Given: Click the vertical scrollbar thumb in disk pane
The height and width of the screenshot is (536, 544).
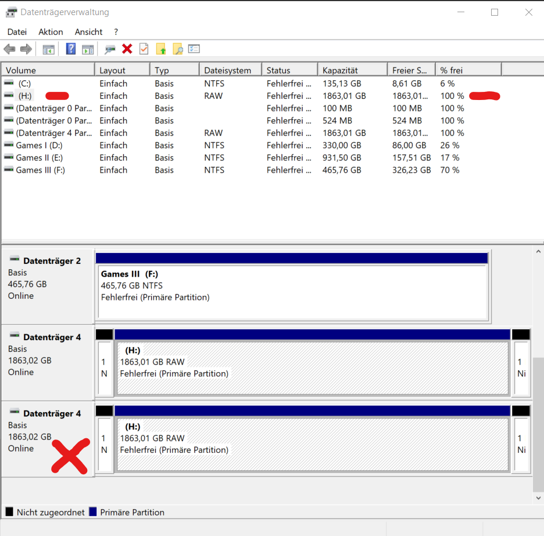Looking at the screenshot, I should click(538, 424).
